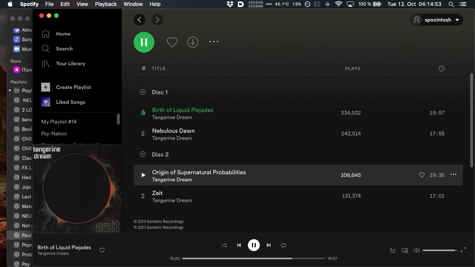Toggle repeat mode
The height and width of the screenshot is (267, 475).
pos(284,245)
